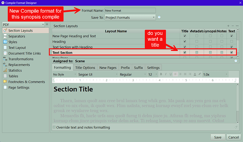Open the Save To Project Formats dropdown
Image resolution: width=243 pixels, height=142 pixels.
[x=130, y=17]
